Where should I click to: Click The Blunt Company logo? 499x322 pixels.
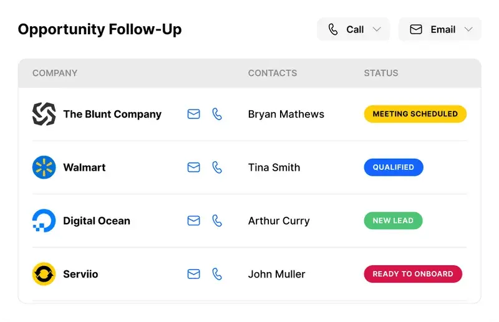click(x=44, y=114)
